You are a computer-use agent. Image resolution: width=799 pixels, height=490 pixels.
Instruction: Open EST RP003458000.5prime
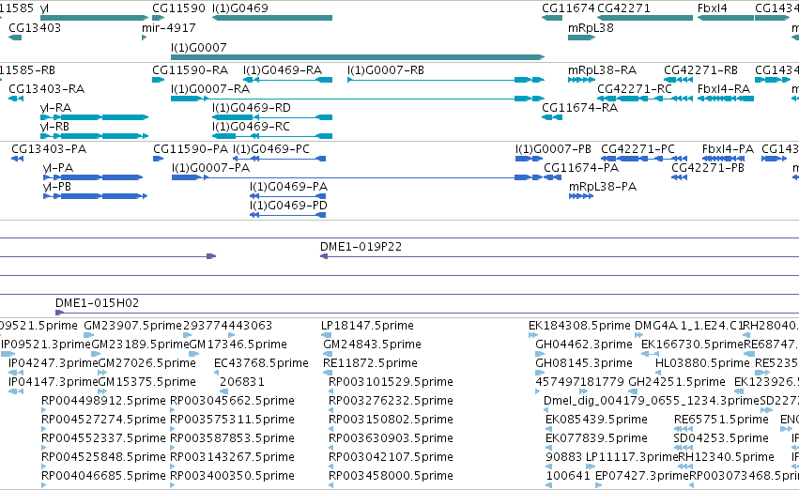point(391,476)
